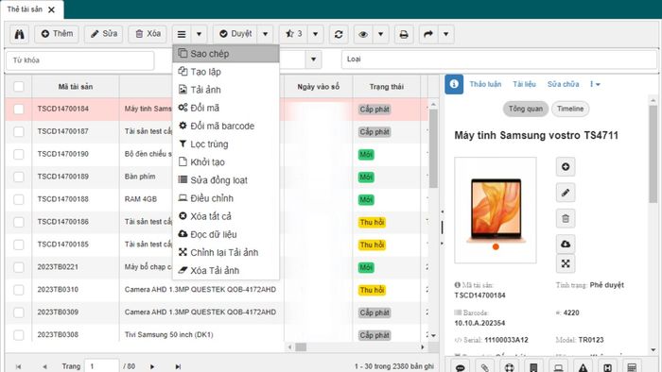This screenshot has width=662, height=372.
Task: Switch to the Timeline pill button
Action: click(570, 109)
